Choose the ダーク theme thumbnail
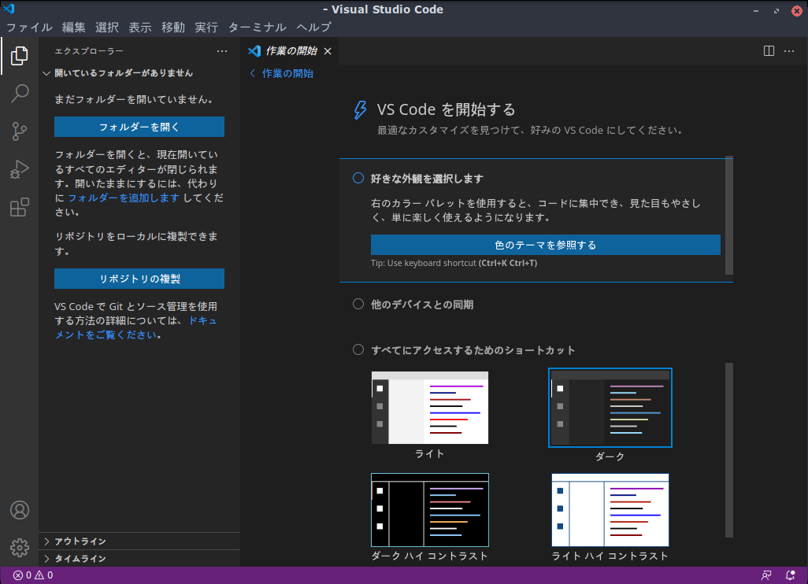 [x=610, y=408]
